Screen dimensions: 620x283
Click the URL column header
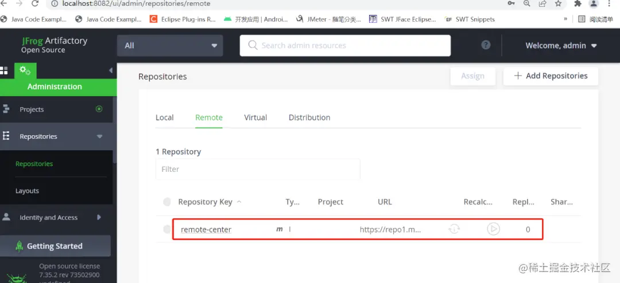click(384, 202)
